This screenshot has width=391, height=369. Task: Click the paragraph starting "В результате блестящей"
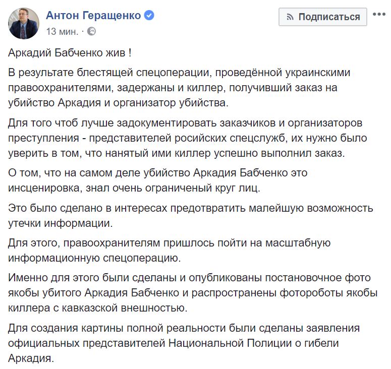[179, 88]
